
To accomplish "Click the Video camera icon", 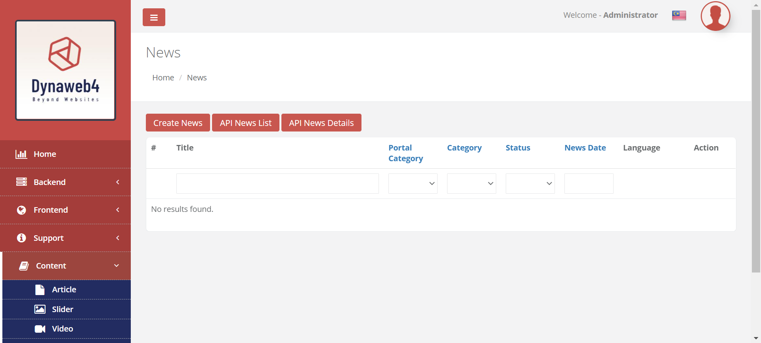I will pos(40,329).
